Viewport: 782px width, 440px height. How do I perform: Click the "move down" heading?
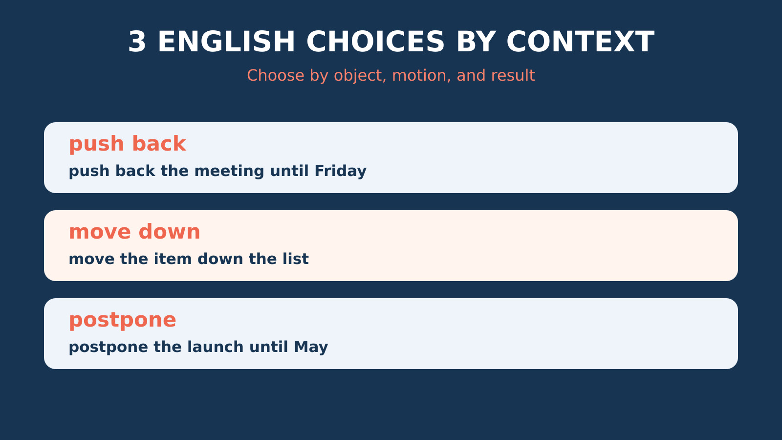[134, 232]
